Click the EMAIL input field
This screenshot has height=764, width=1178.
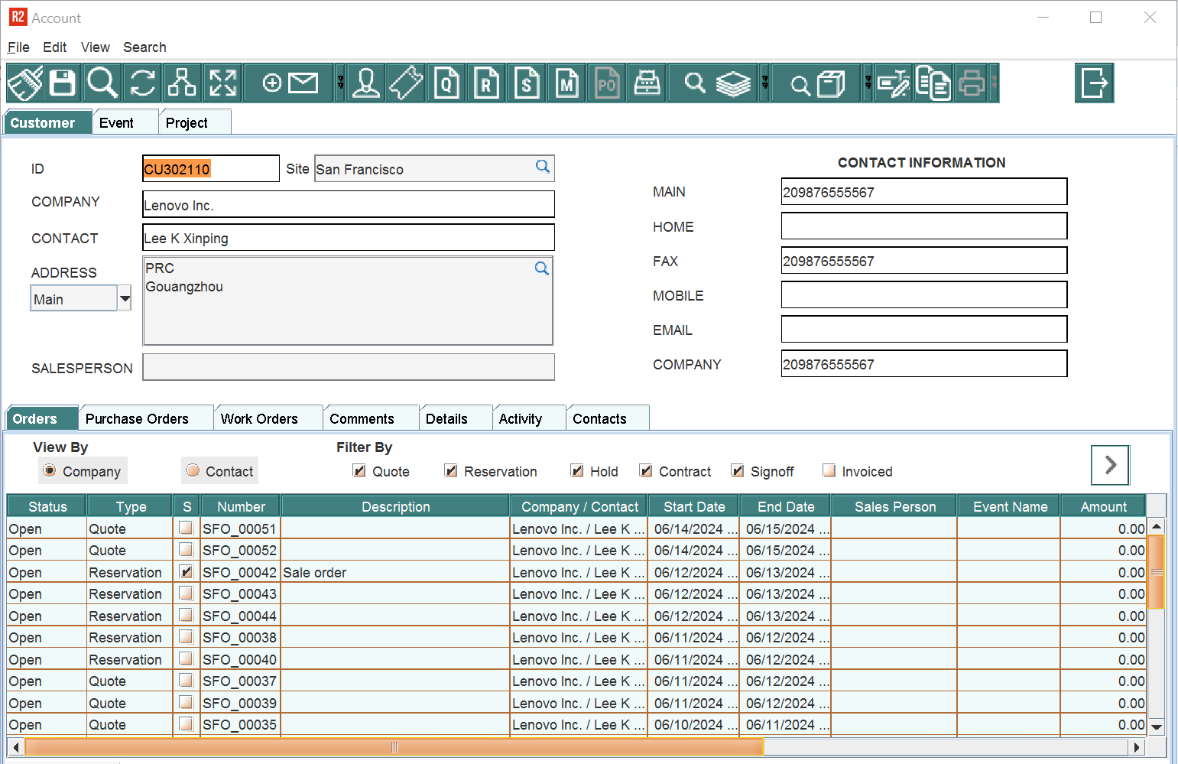923,330
